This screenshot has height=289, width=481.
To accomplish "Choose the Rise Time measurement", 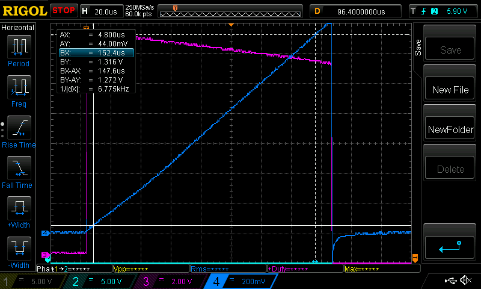I will 19,131.
